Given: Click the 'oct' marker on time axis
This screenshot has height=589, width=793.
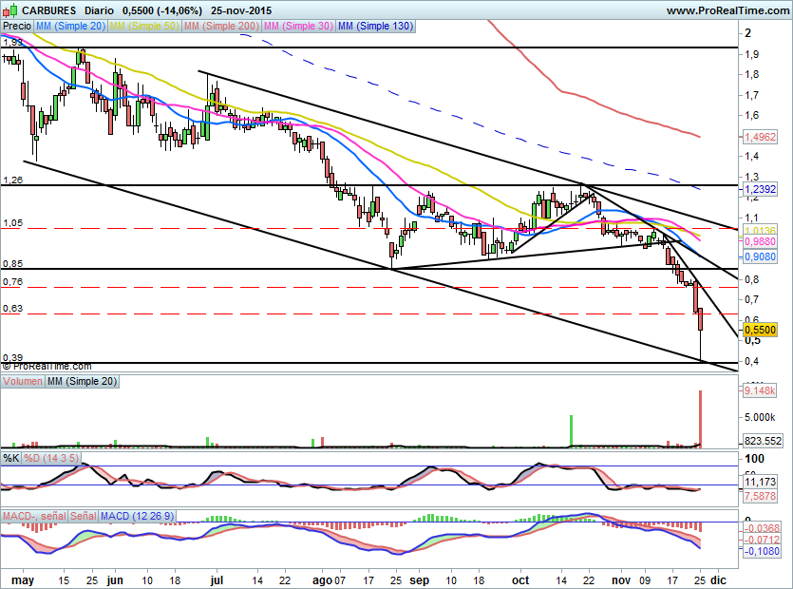Looking at the screenshot, I should [x=519, y=578].
